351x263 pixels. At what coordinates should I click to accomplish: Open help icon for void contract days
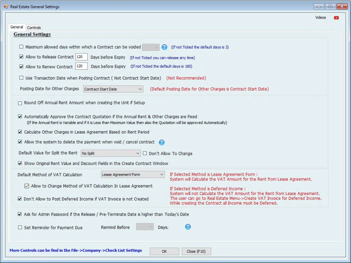click(x=165, y=47)
